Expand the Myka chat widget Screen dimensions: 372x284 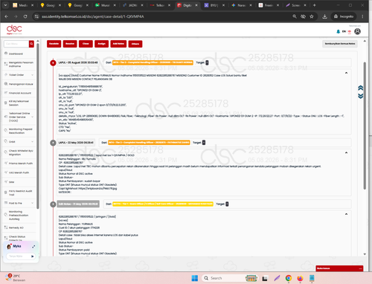(x=33, y=246)
